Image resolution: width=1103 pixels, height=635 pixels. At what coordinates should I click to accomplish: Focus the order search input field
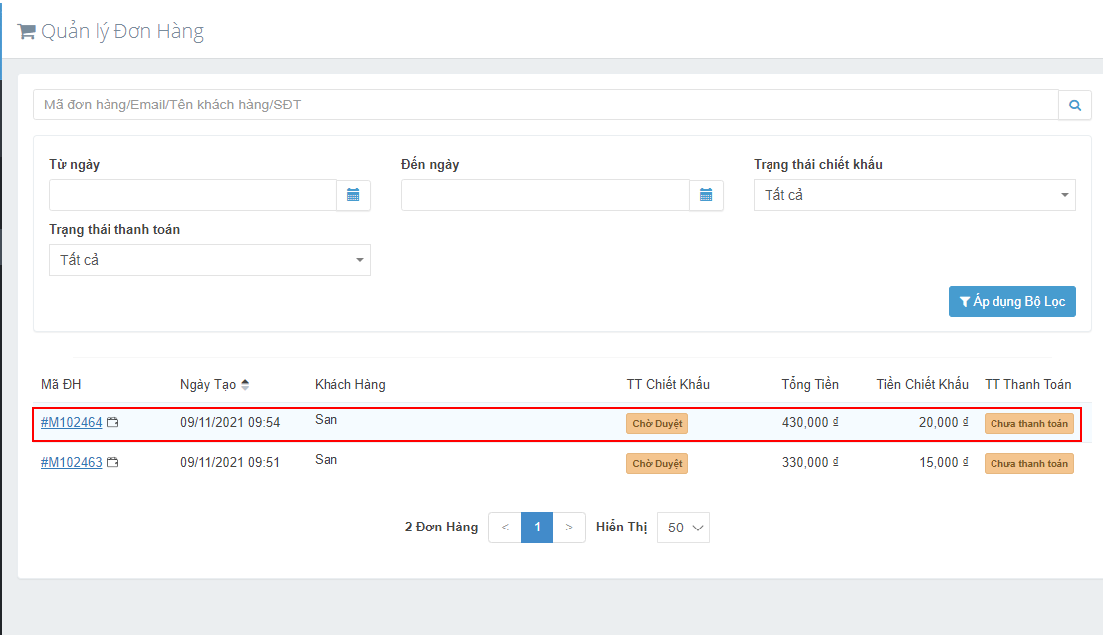pyautogui.click(x=546, y=105)
